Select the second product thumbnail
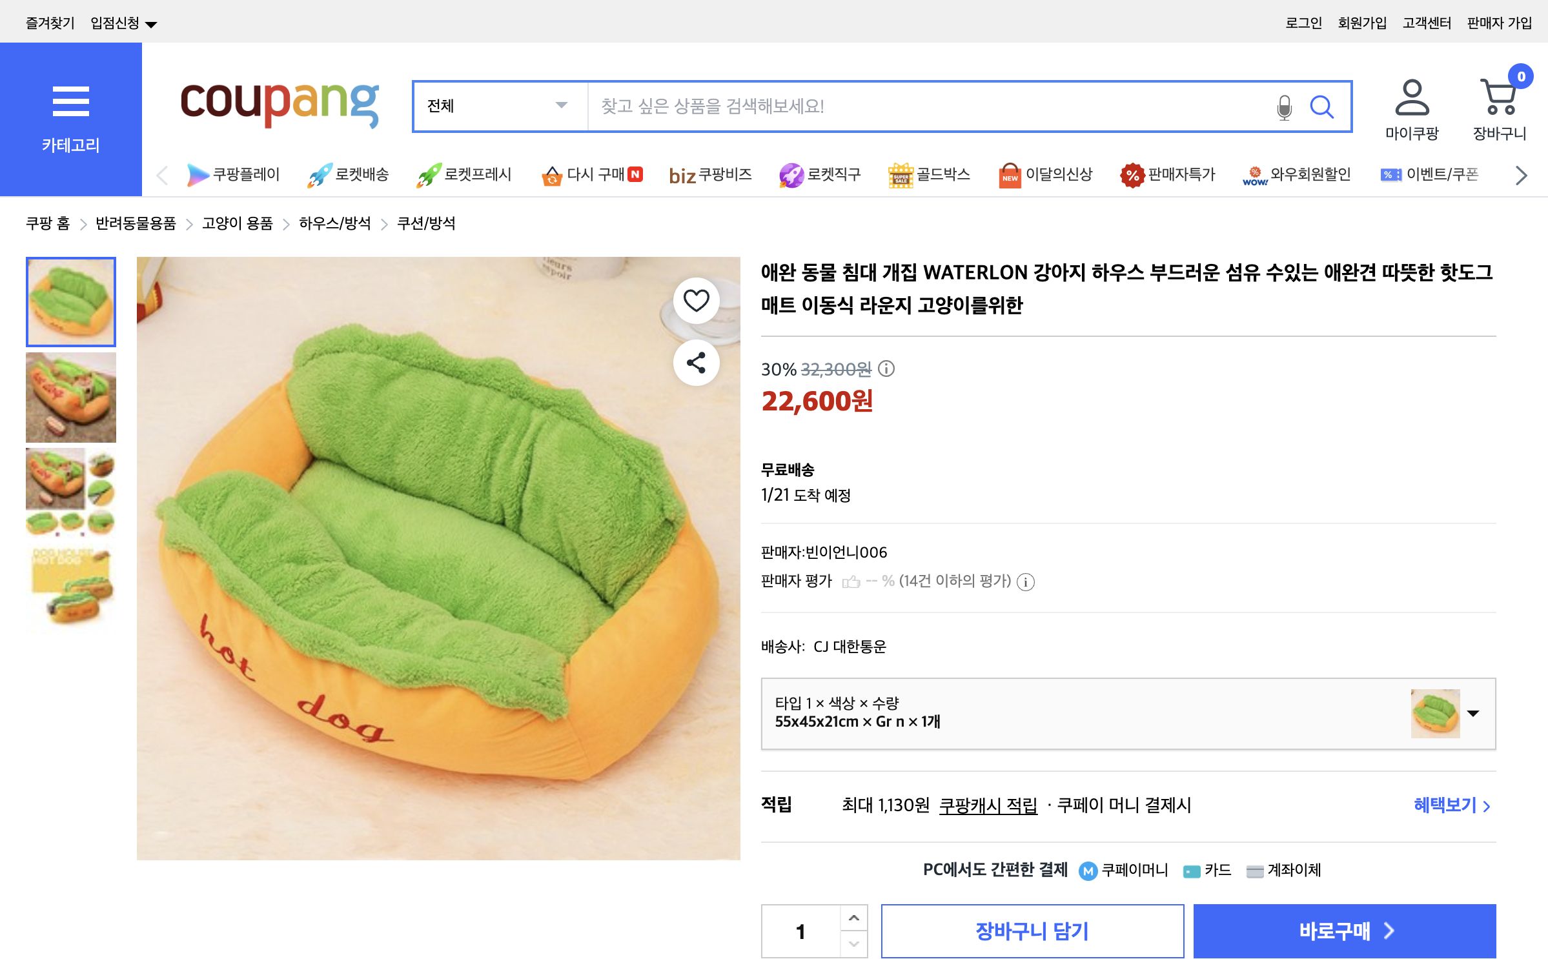 70,397
